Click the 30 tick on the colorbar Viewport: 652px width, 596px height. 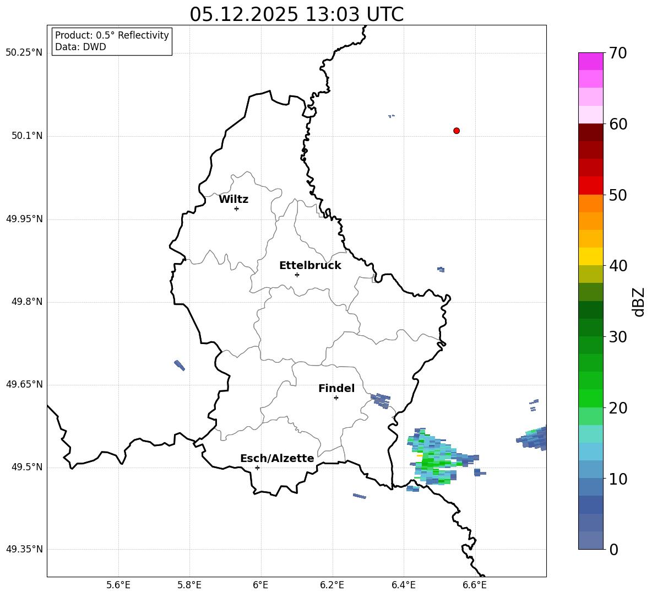point(618,337)
